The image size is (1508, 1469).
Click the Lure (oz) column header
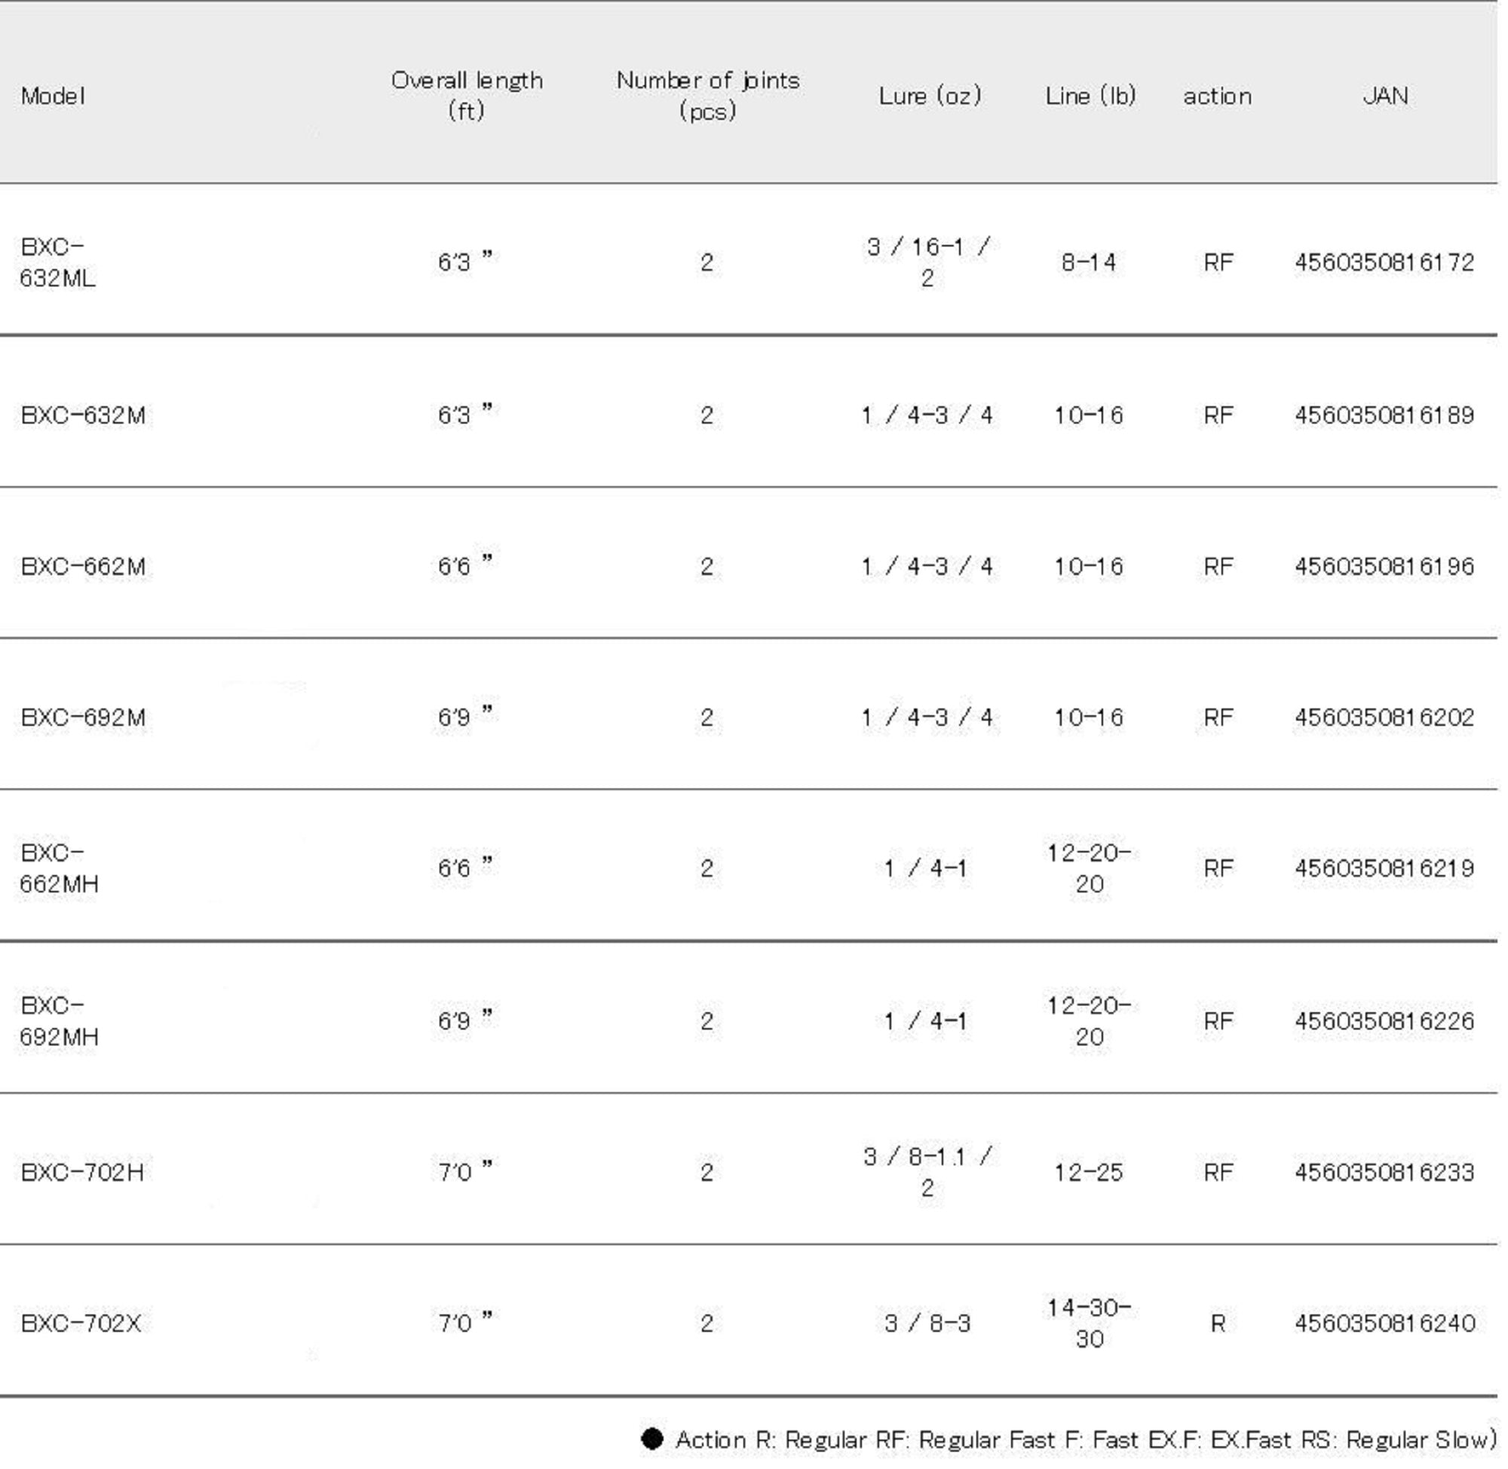[x=929, y=96]
